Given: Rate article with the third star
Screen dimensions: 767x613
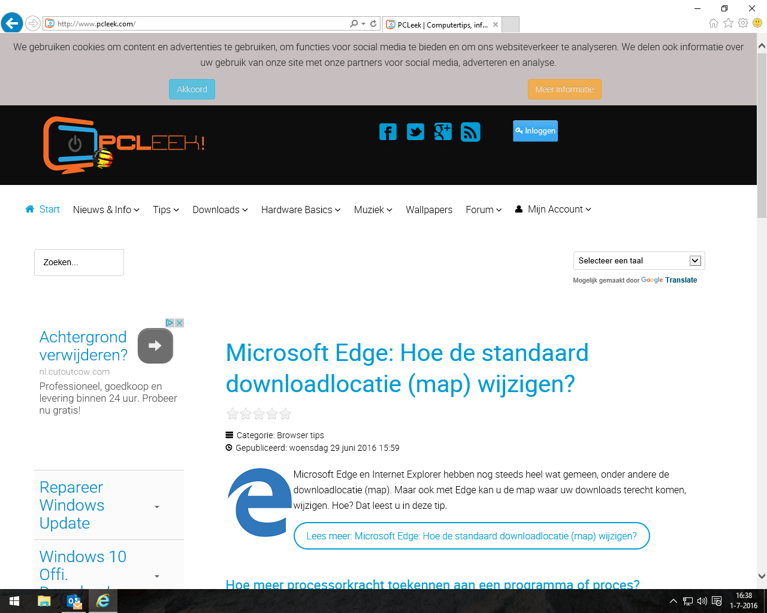Looking at the screenshot, I should (259, 414).
